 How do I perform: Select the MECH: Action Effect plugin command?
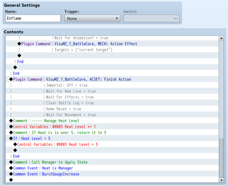click(x=96, y=44)
